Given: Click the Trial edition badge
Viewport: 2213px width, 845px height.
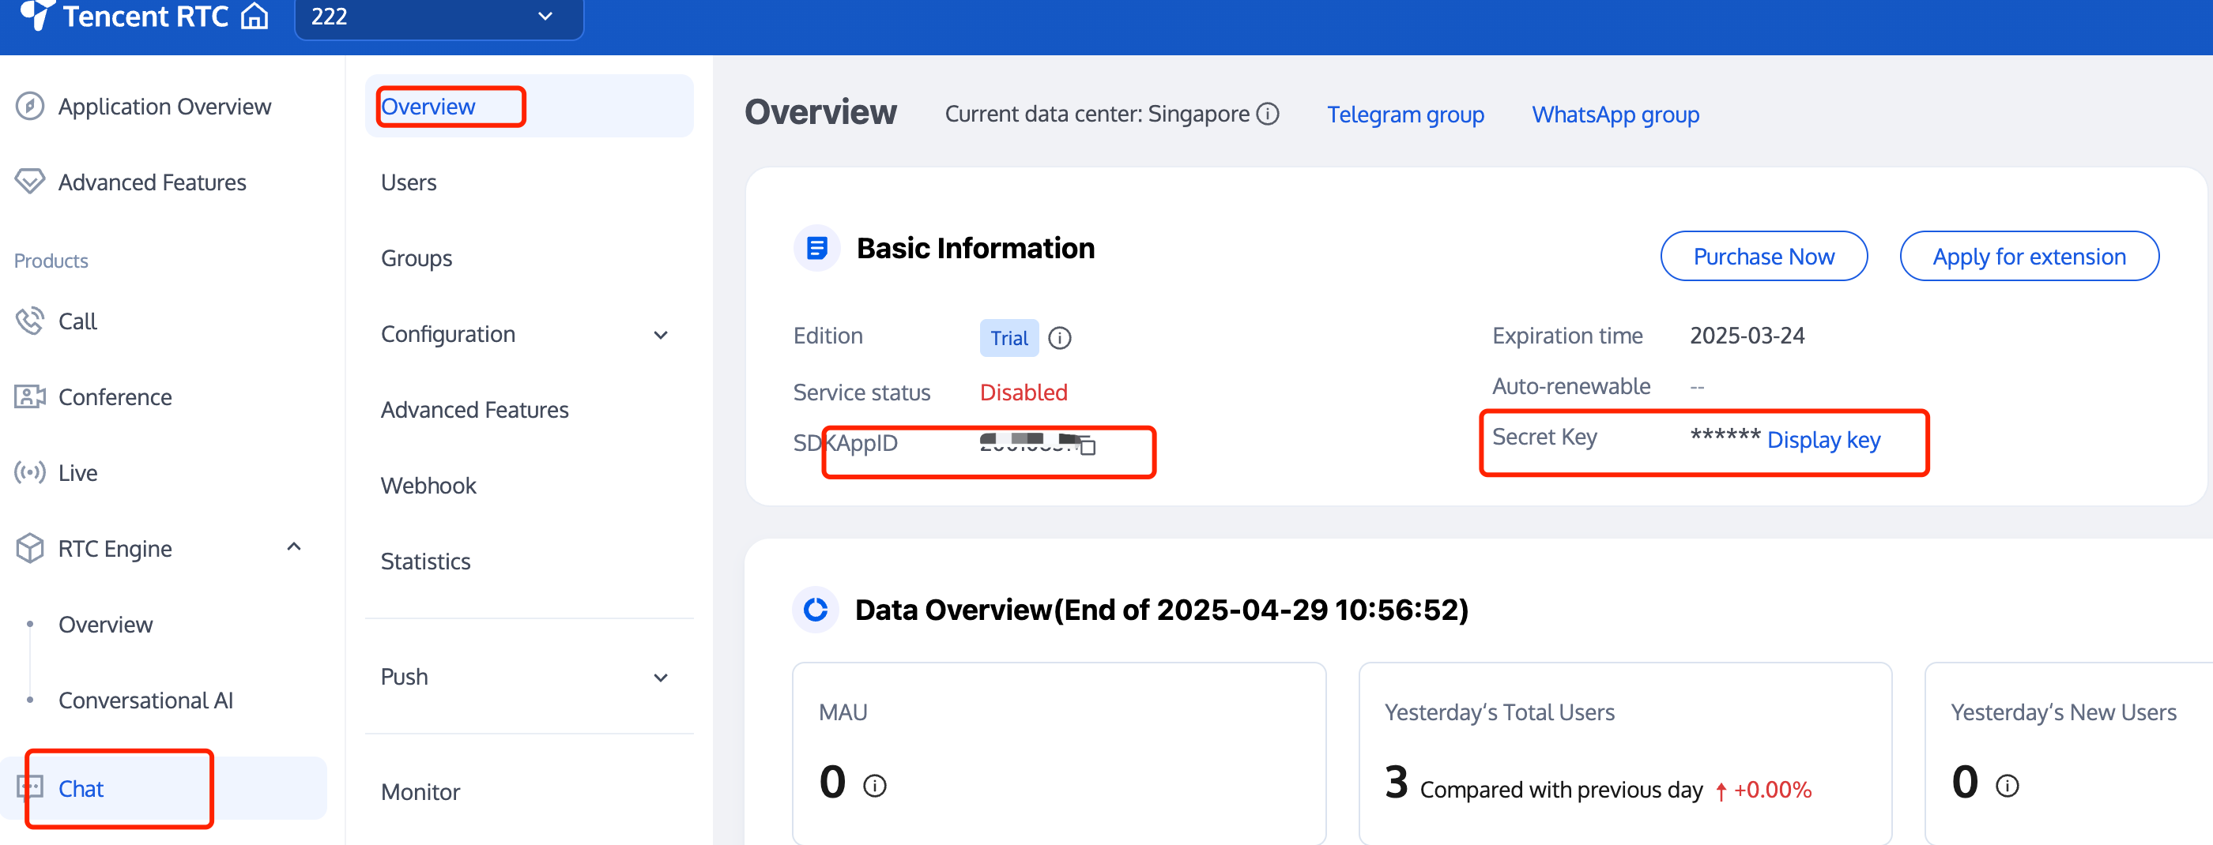Looking at the screenshot, I should click(x=1008, y=337).
